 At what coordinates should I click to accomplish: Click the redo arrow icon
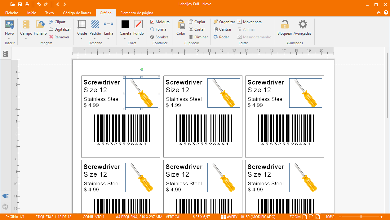tap(46, 4)
